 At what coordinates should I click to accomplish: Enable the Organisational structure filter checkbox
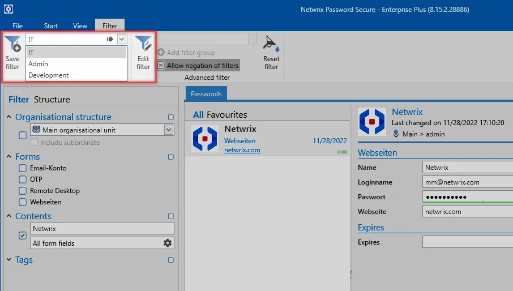[x=23, y=135]
